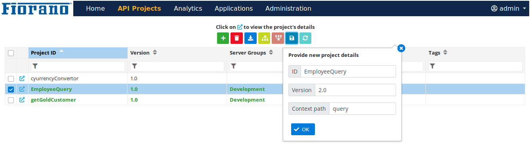Viewport: 530px width, 153px height.
Task: Click the yellow-green hierarchy deploy icon
Action: coord(264,38)
